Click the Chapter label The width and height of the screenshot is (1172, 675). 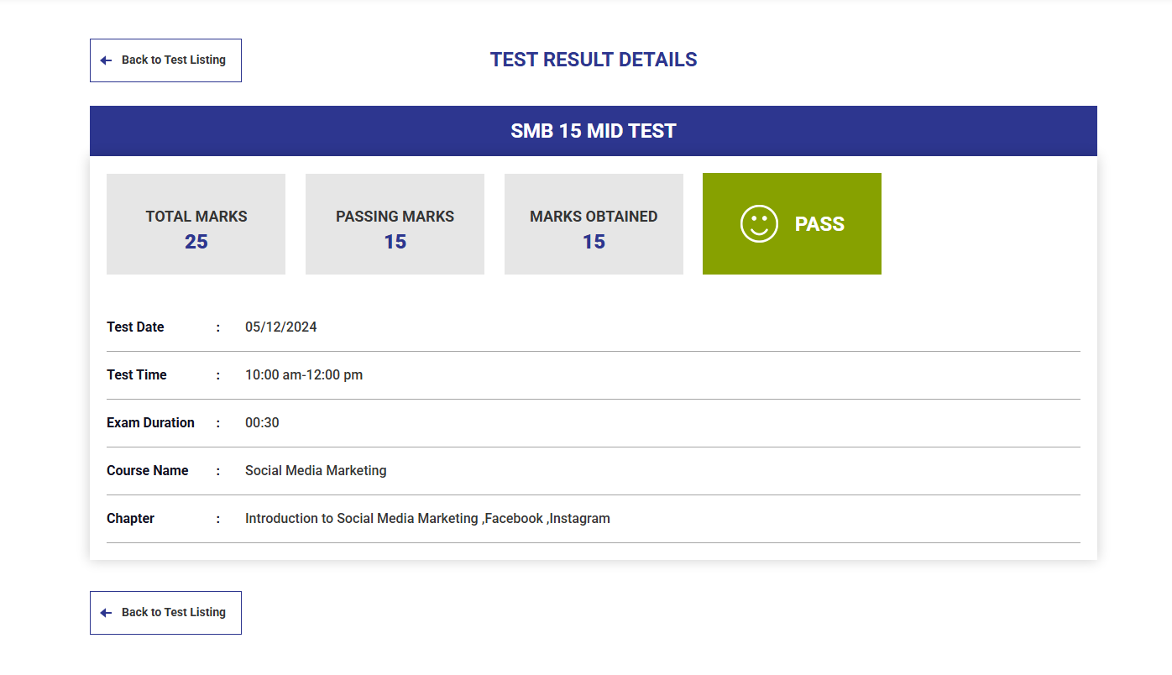pos(130,519)
